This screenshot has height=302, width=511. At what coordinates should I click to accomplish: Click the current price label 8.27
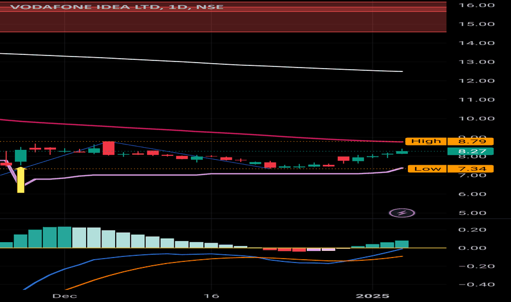(470, 151)
